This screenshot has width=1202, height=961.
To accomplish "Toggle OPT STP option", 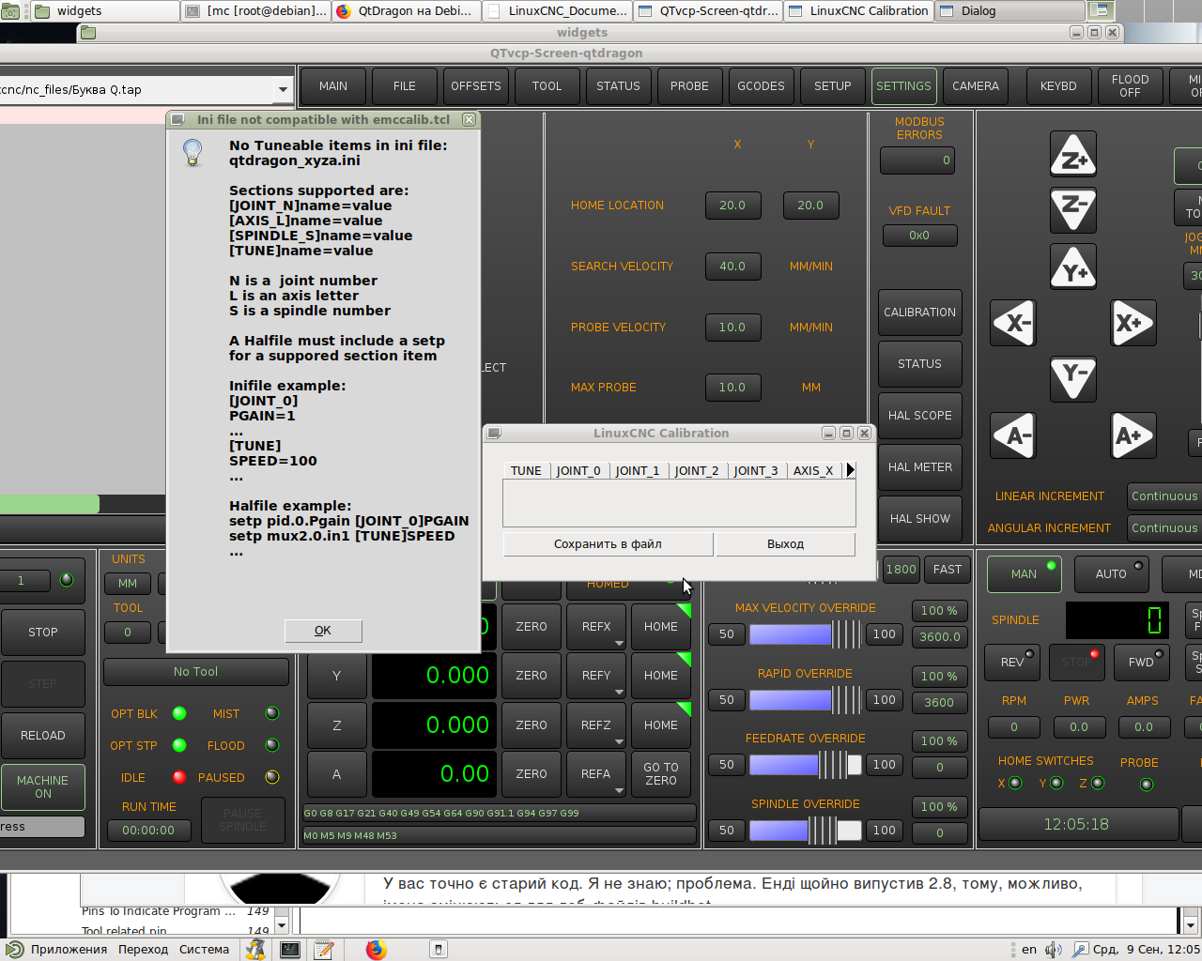I will [x=179, y=745].
